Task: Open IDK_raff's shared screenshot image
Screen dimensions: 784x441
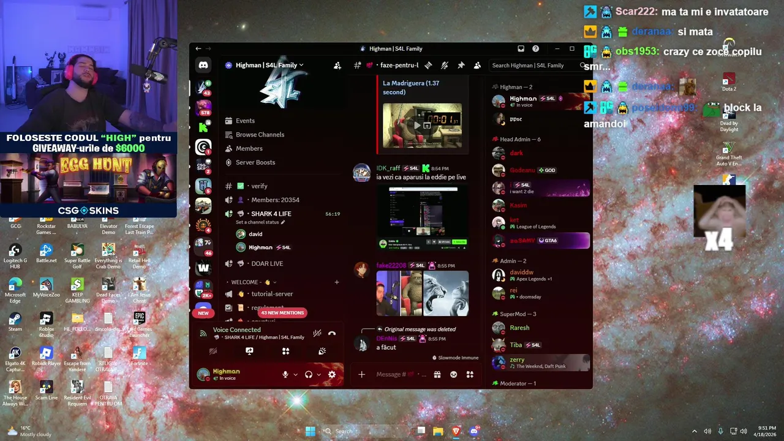Action: (422, 218)
